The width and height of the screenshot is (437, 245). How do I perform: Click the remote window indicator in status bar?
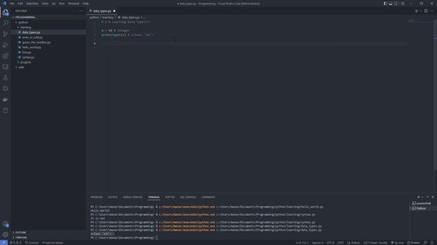[3, 242]
